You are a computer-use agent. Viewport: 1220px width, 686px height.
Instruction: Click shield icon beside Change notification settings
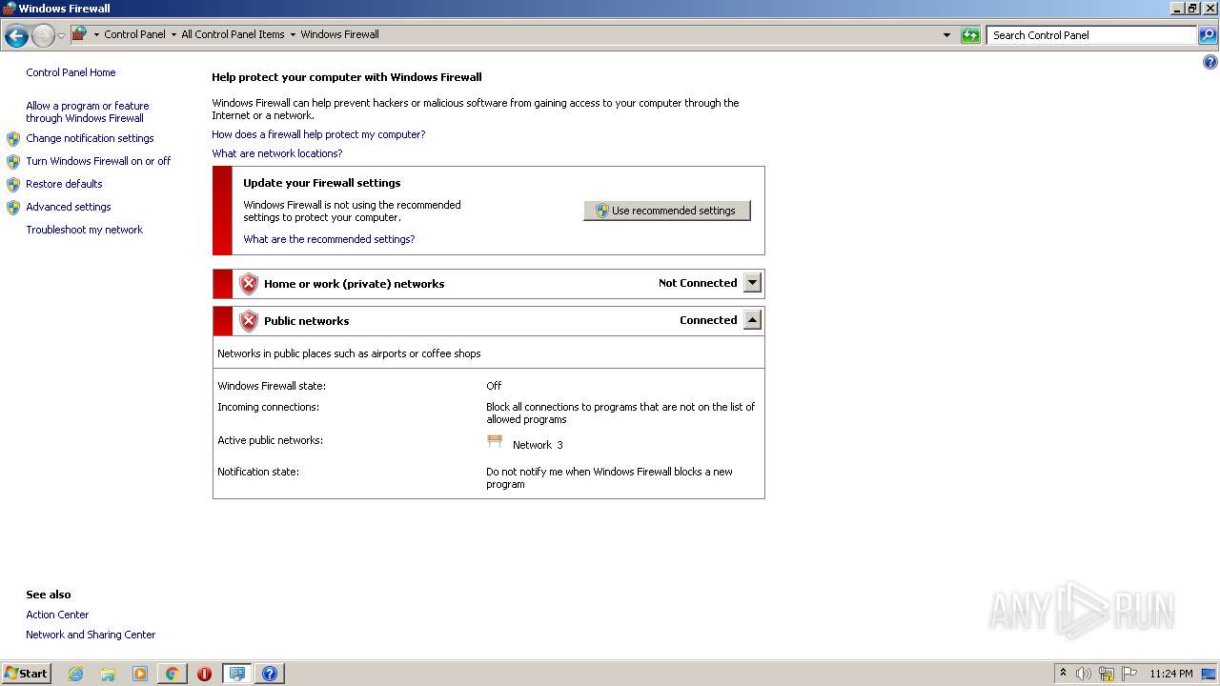tap(13, 139)
